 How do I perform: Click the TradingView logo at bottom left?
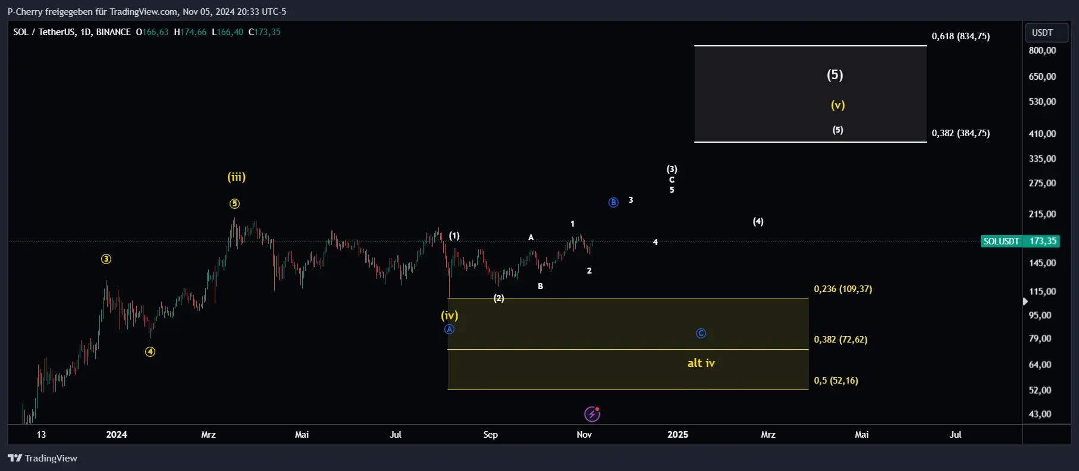tap(43, 458)
